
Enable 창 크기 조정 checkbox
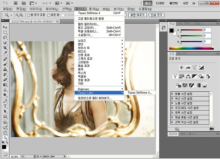[x=28, y=15]
